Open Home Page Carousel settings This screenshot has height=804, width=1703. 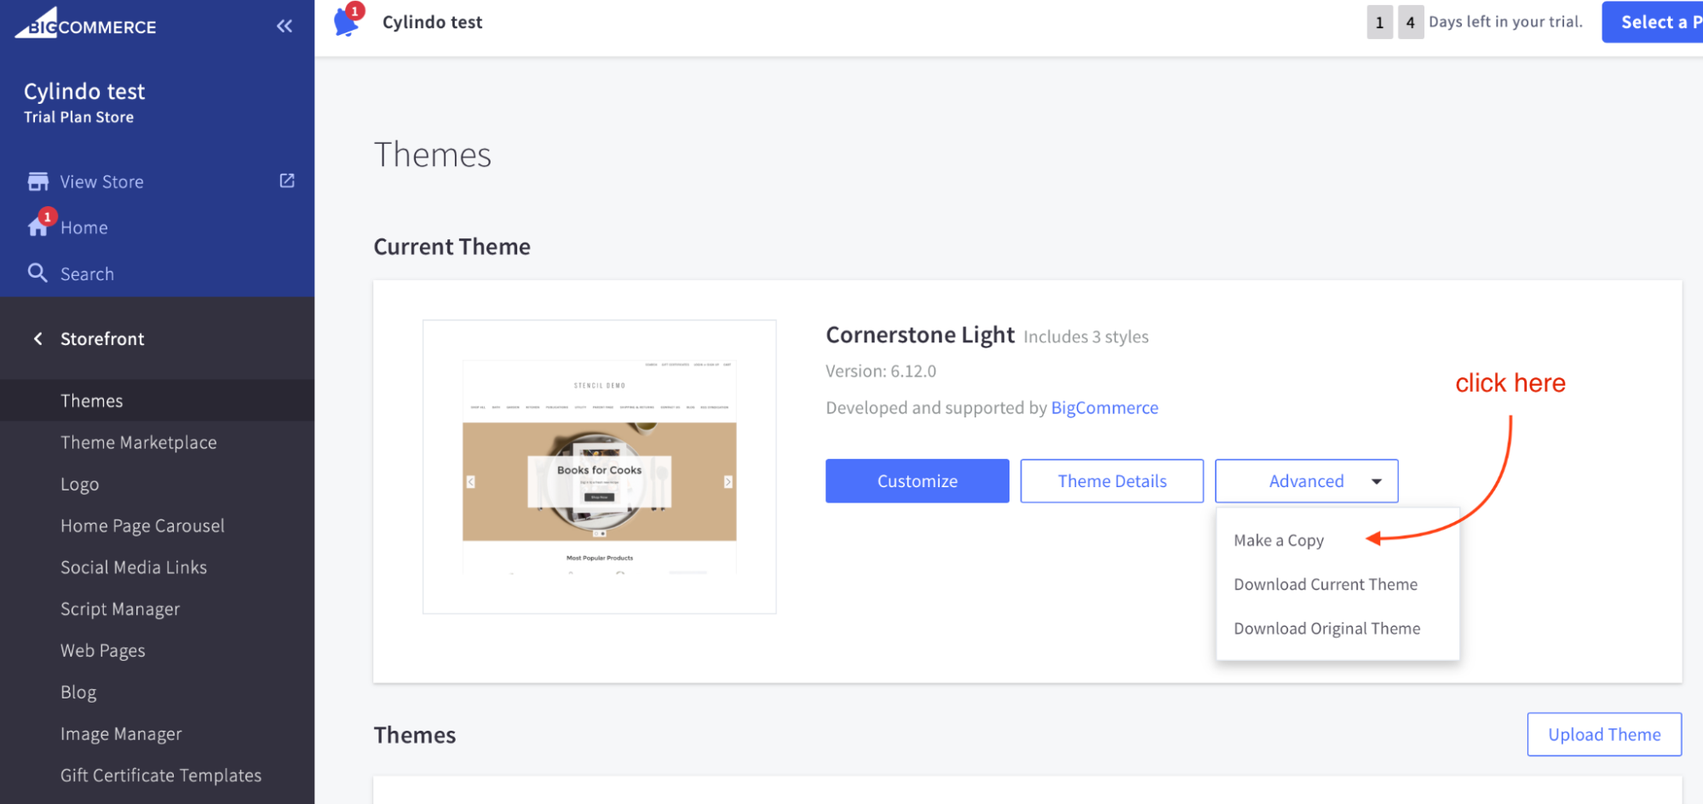[142, 525]
